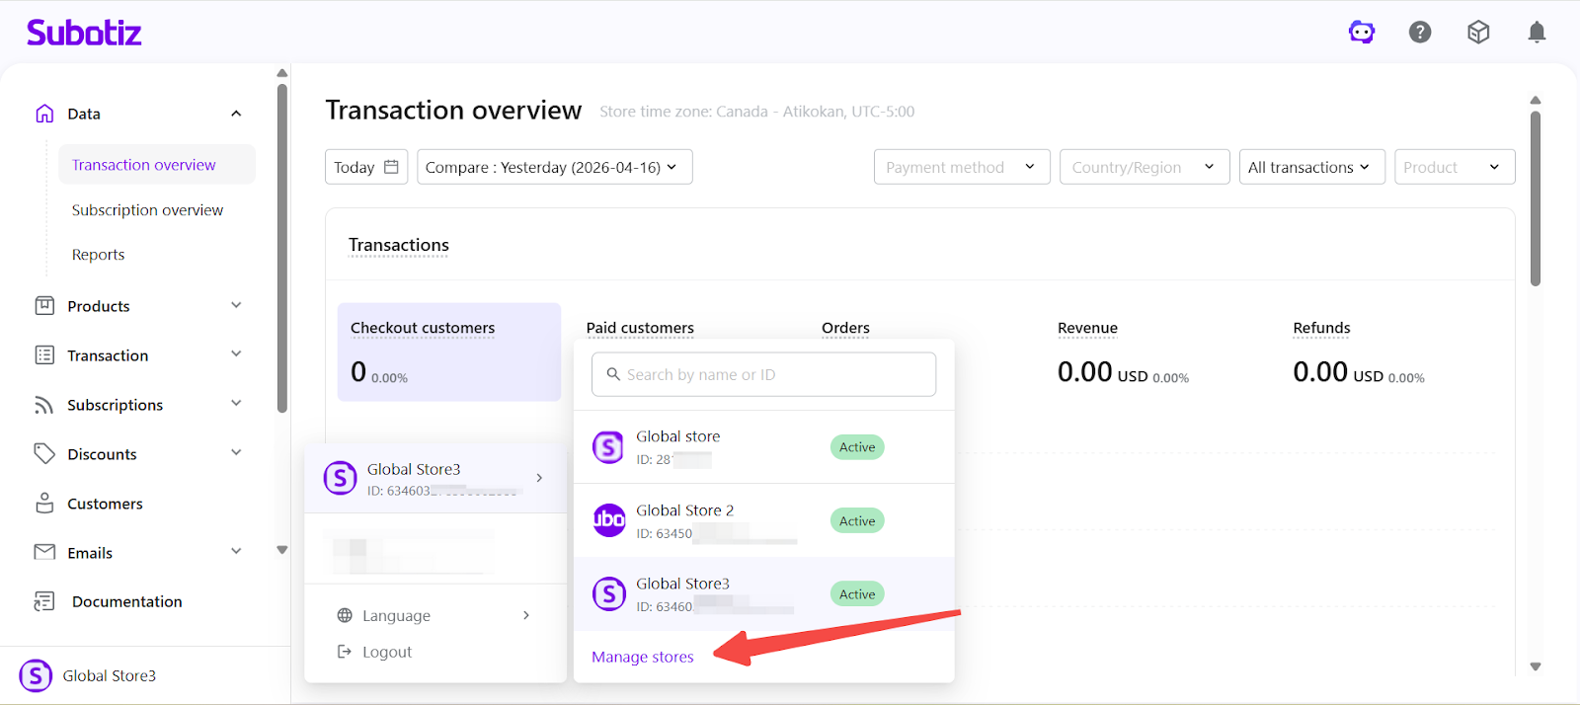Collapse the Data sidebar section
The image size is (1580, 705).
(x=236, y=114)
